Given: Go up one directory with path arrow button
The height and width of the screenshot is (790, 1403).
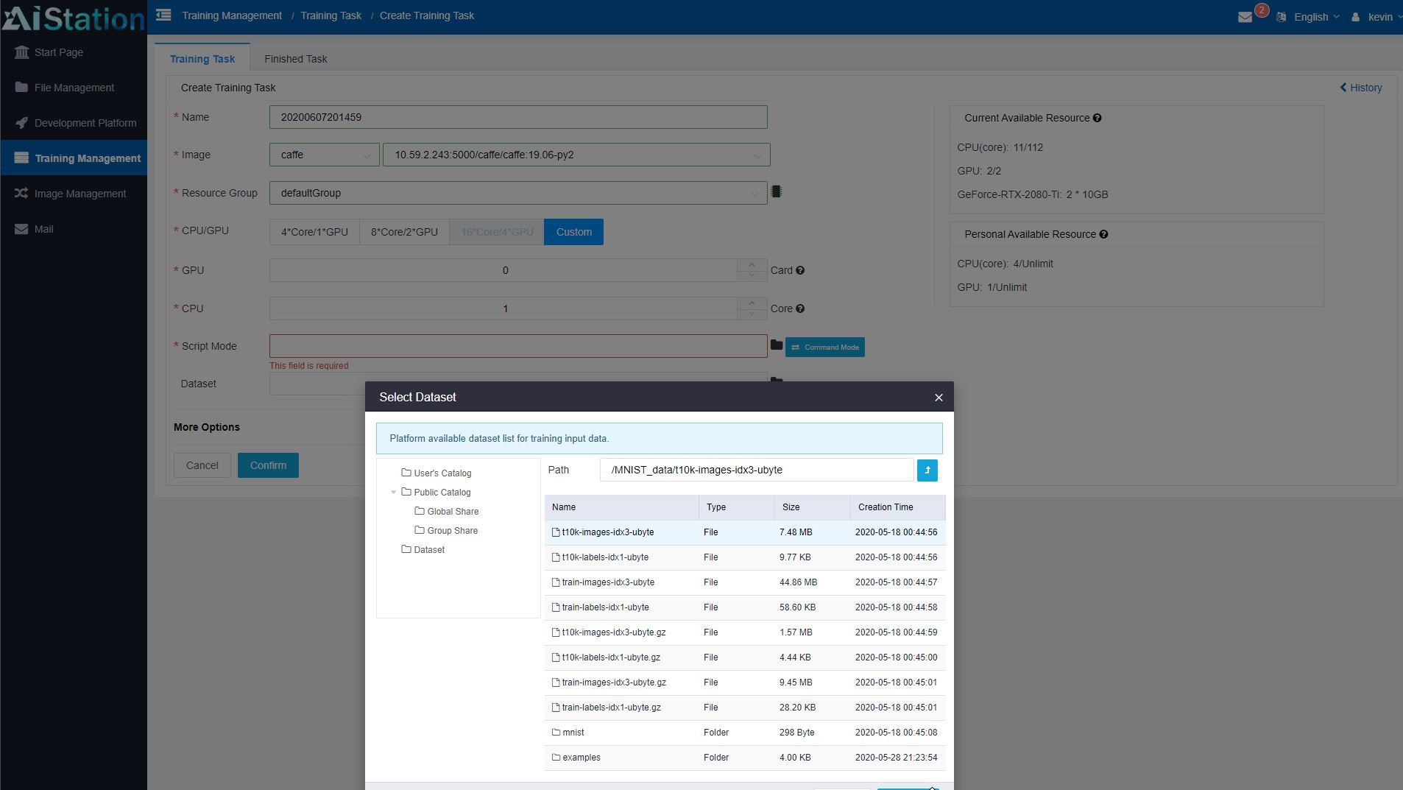Looking at the screenshot, I should (927, 470).
